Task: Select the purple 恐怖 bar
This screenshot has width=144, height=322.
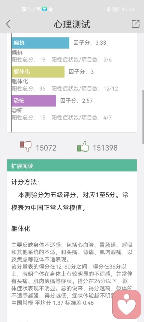Action: [34, 100]
